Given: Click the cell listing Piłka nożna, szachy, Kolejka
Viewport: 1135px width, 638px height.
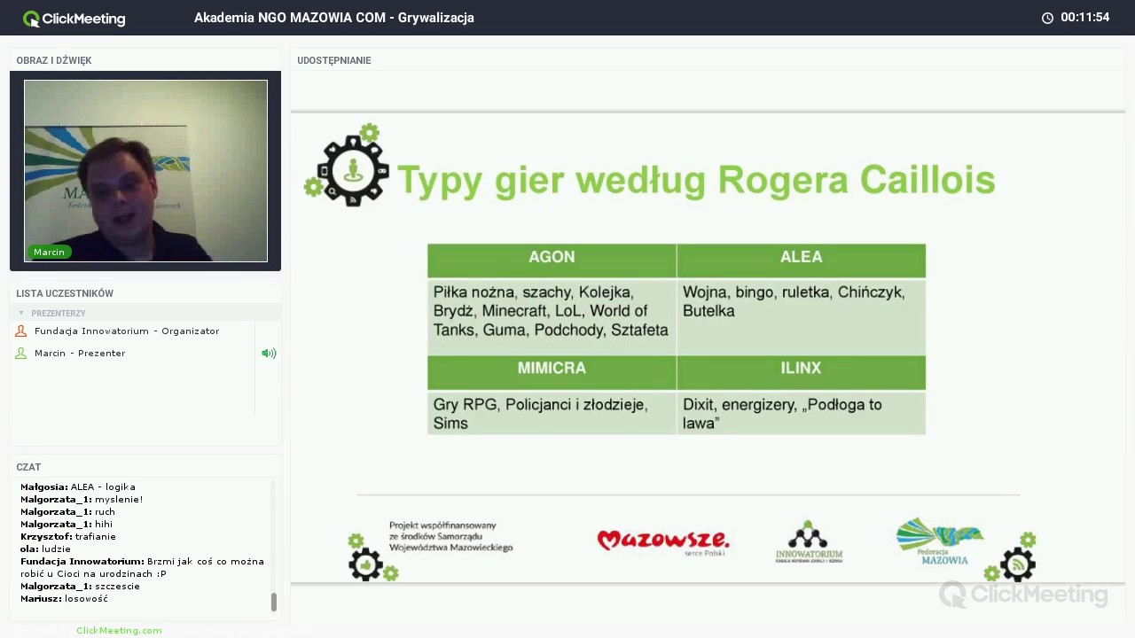Looking at the screenshot, I should coord(552,316).
